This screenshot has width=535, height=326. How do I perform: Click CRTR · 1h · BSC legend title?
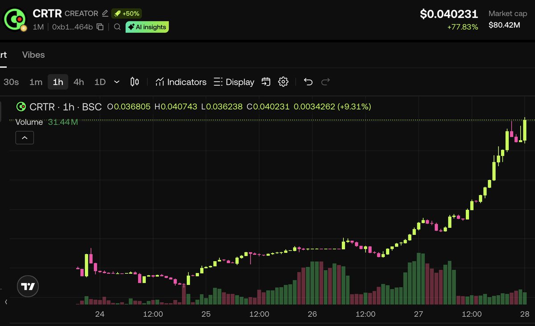point(65,107)
